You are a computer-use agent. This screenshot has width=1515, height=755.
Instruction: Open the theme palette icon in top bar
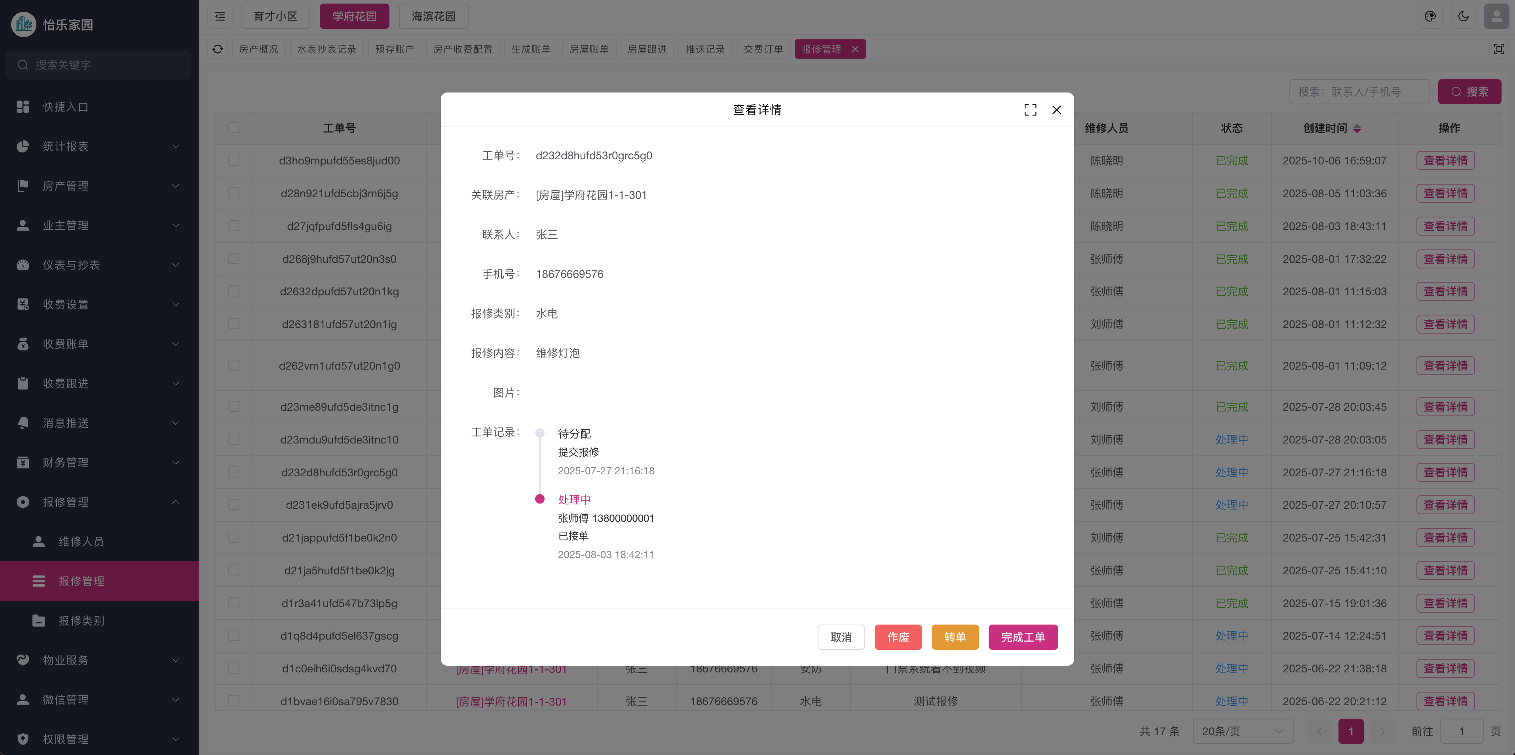point(1430,16)
